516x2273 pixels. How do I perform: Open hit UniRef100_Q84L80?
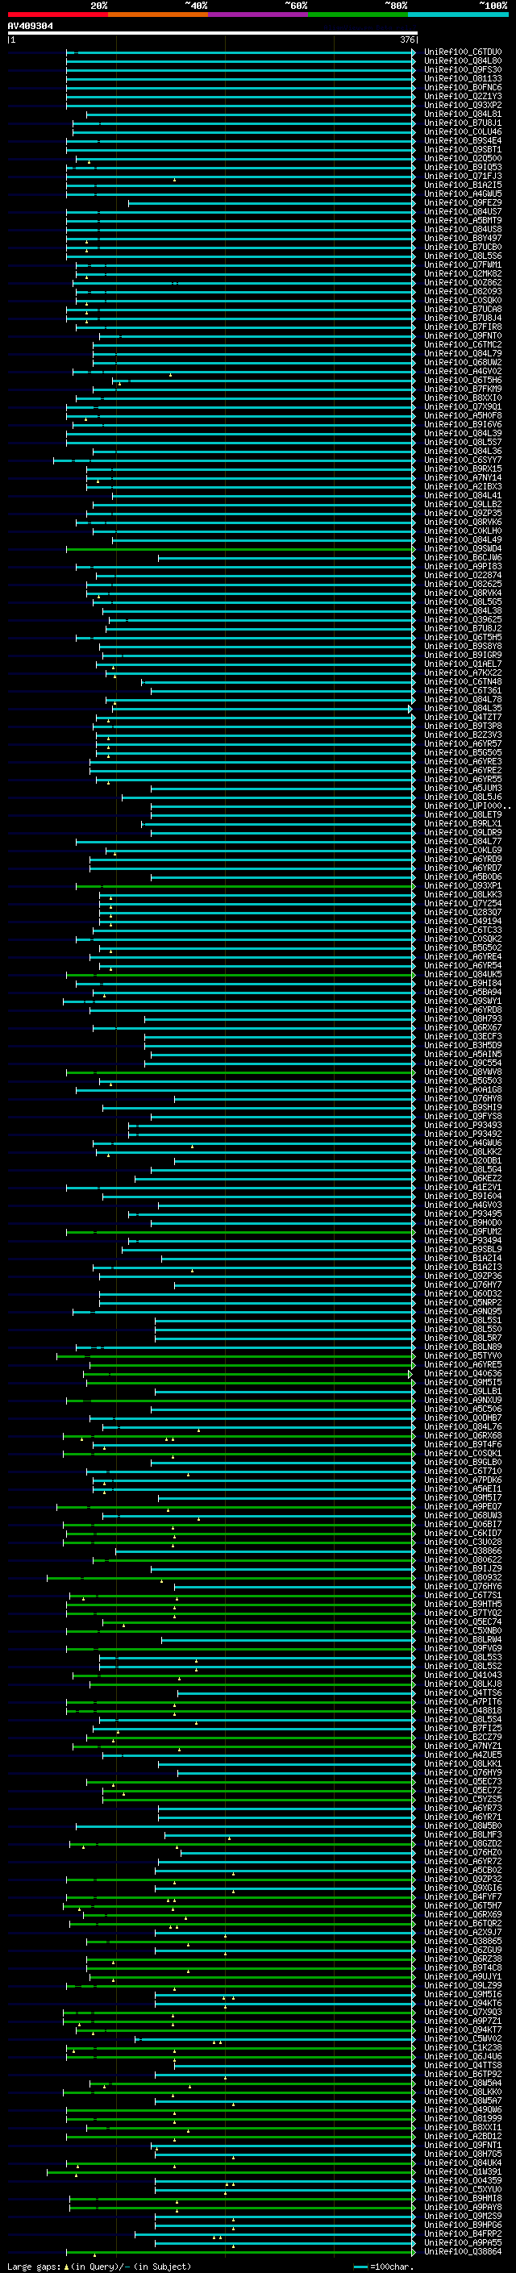pos(462,61)
